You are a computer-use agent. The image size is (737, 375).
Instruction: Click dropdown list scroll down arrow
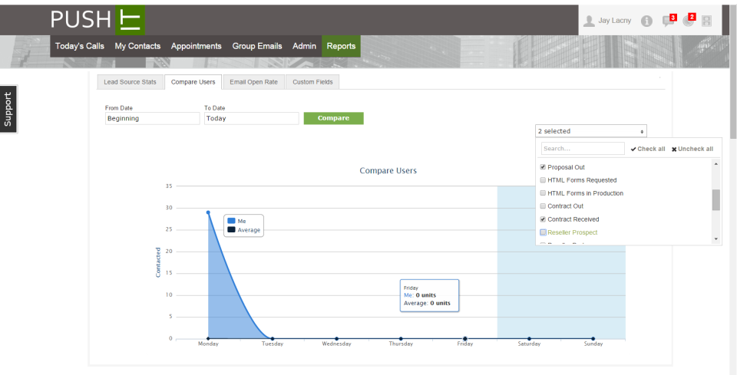click(x=716, y=239)
